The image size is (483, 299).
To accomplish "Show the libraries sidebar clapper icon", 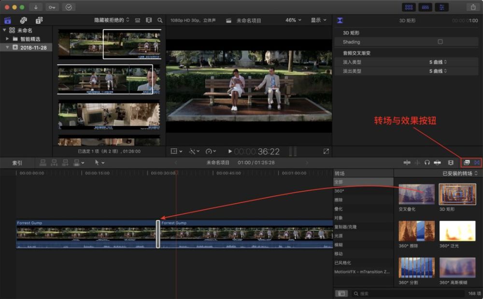I will coord(8,21).
